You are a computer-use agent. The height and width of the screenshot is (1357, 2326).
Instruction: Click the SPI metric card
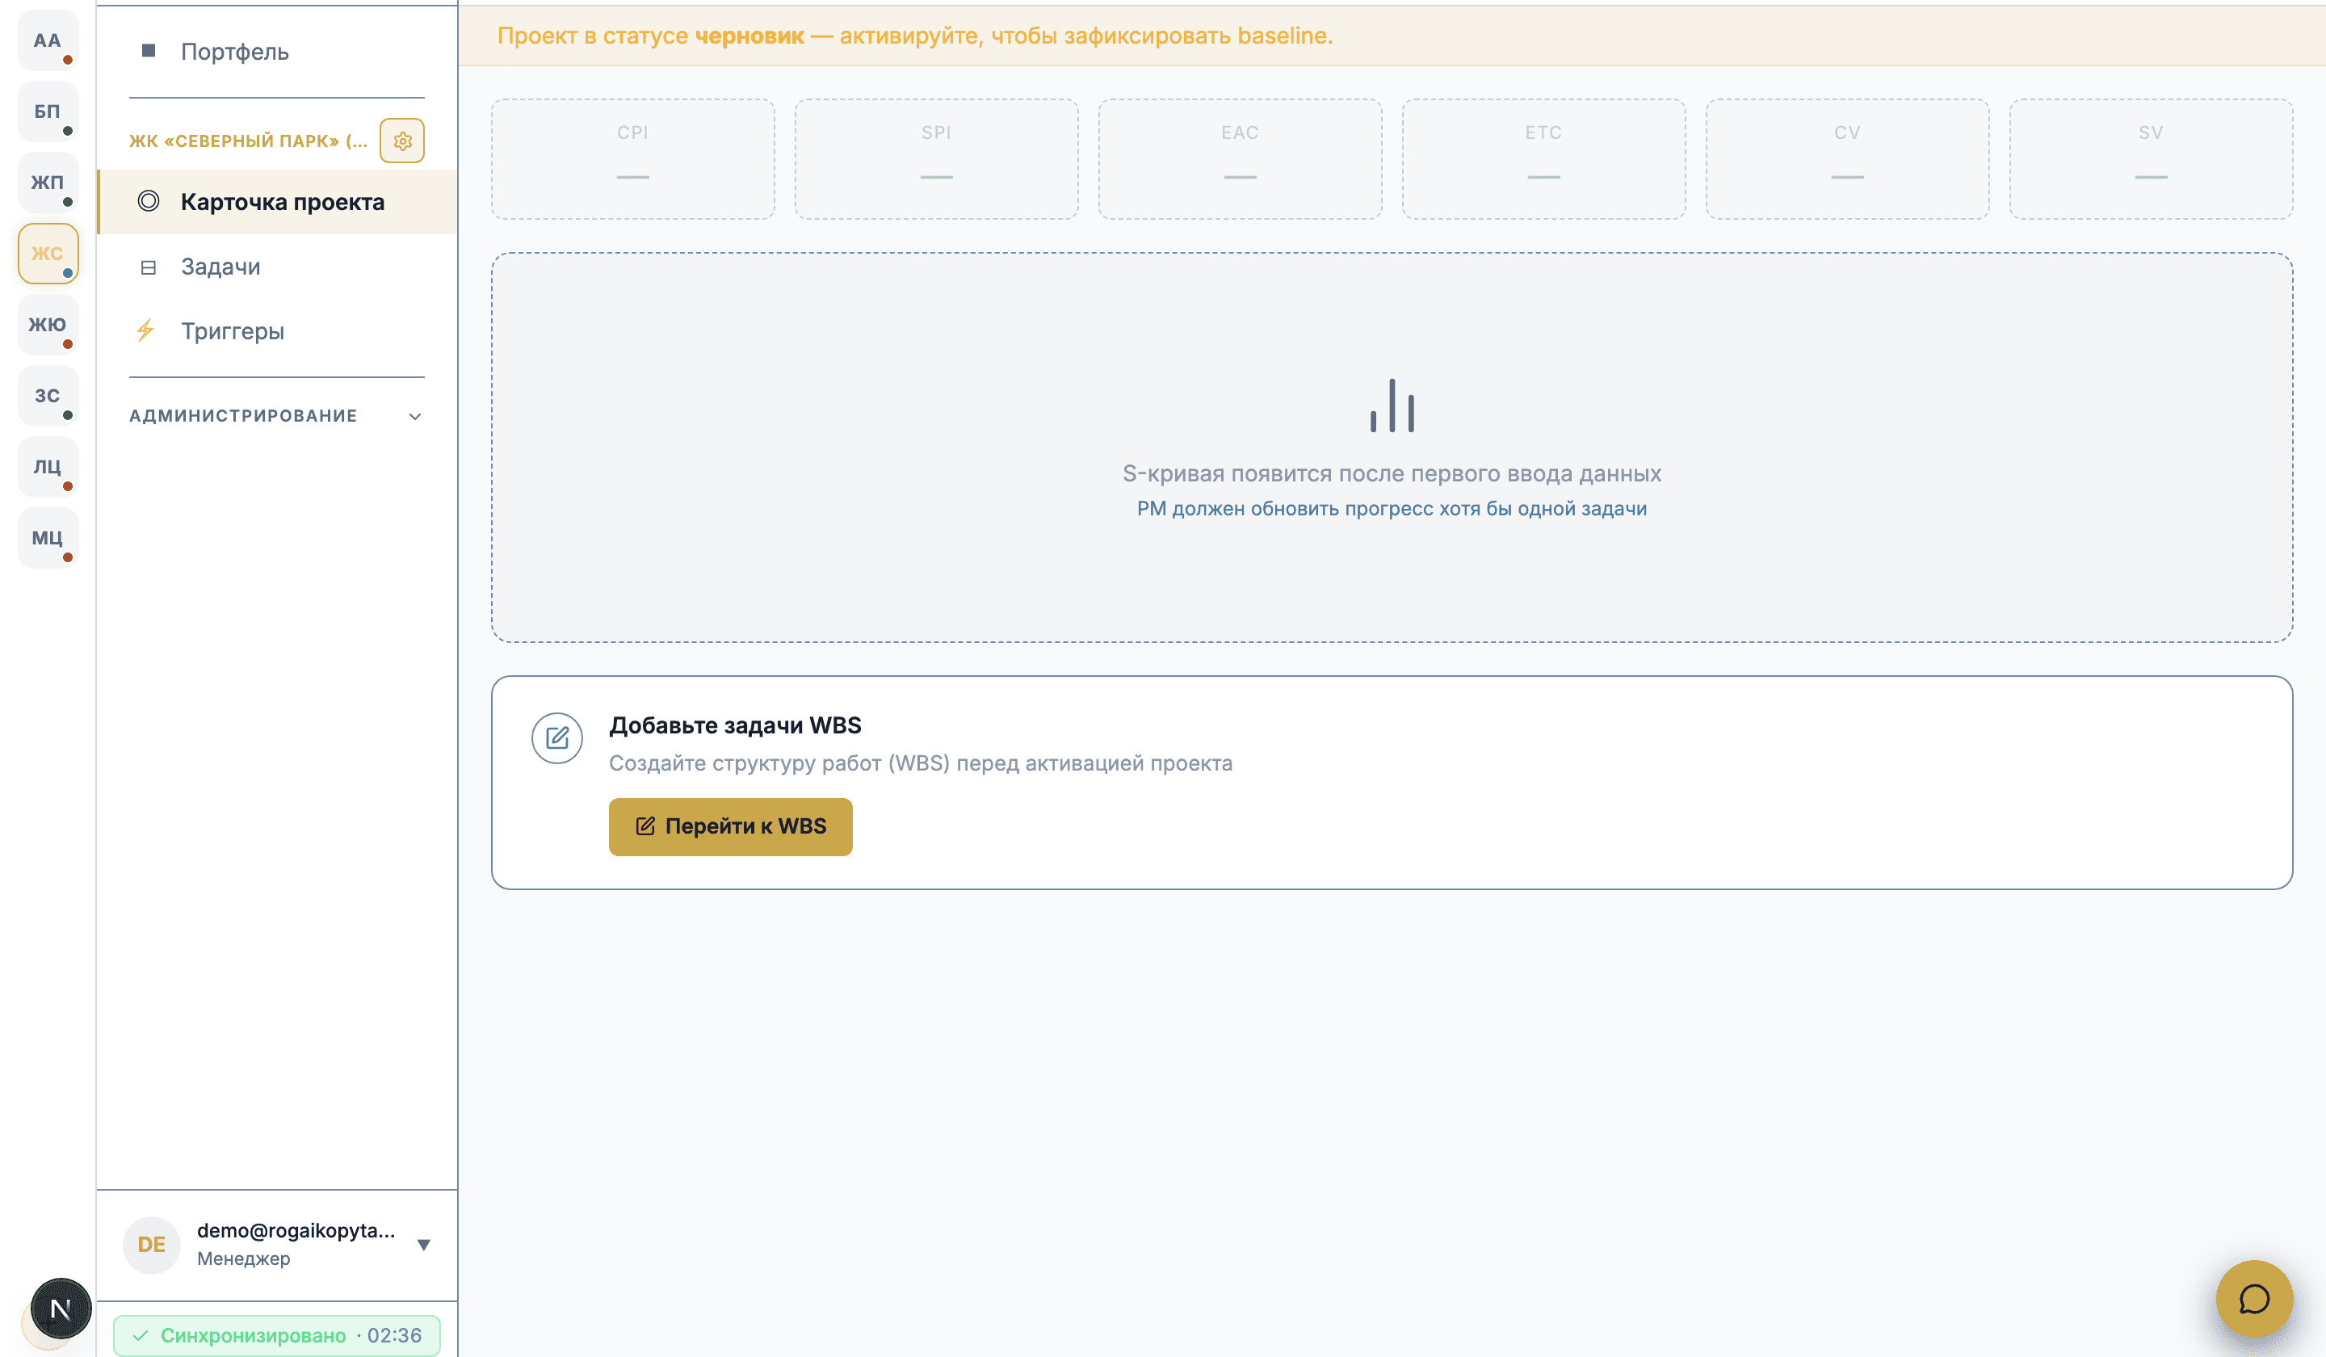(x=937, y=160)
